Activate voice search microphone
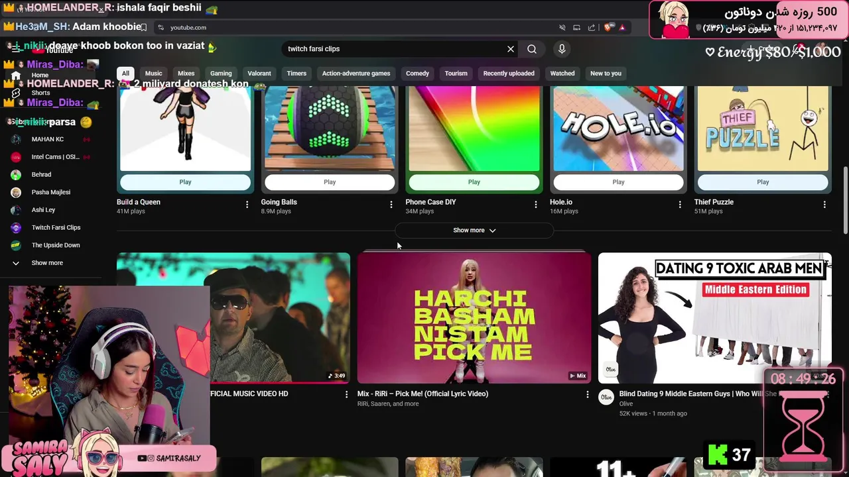 click(562, 49)
